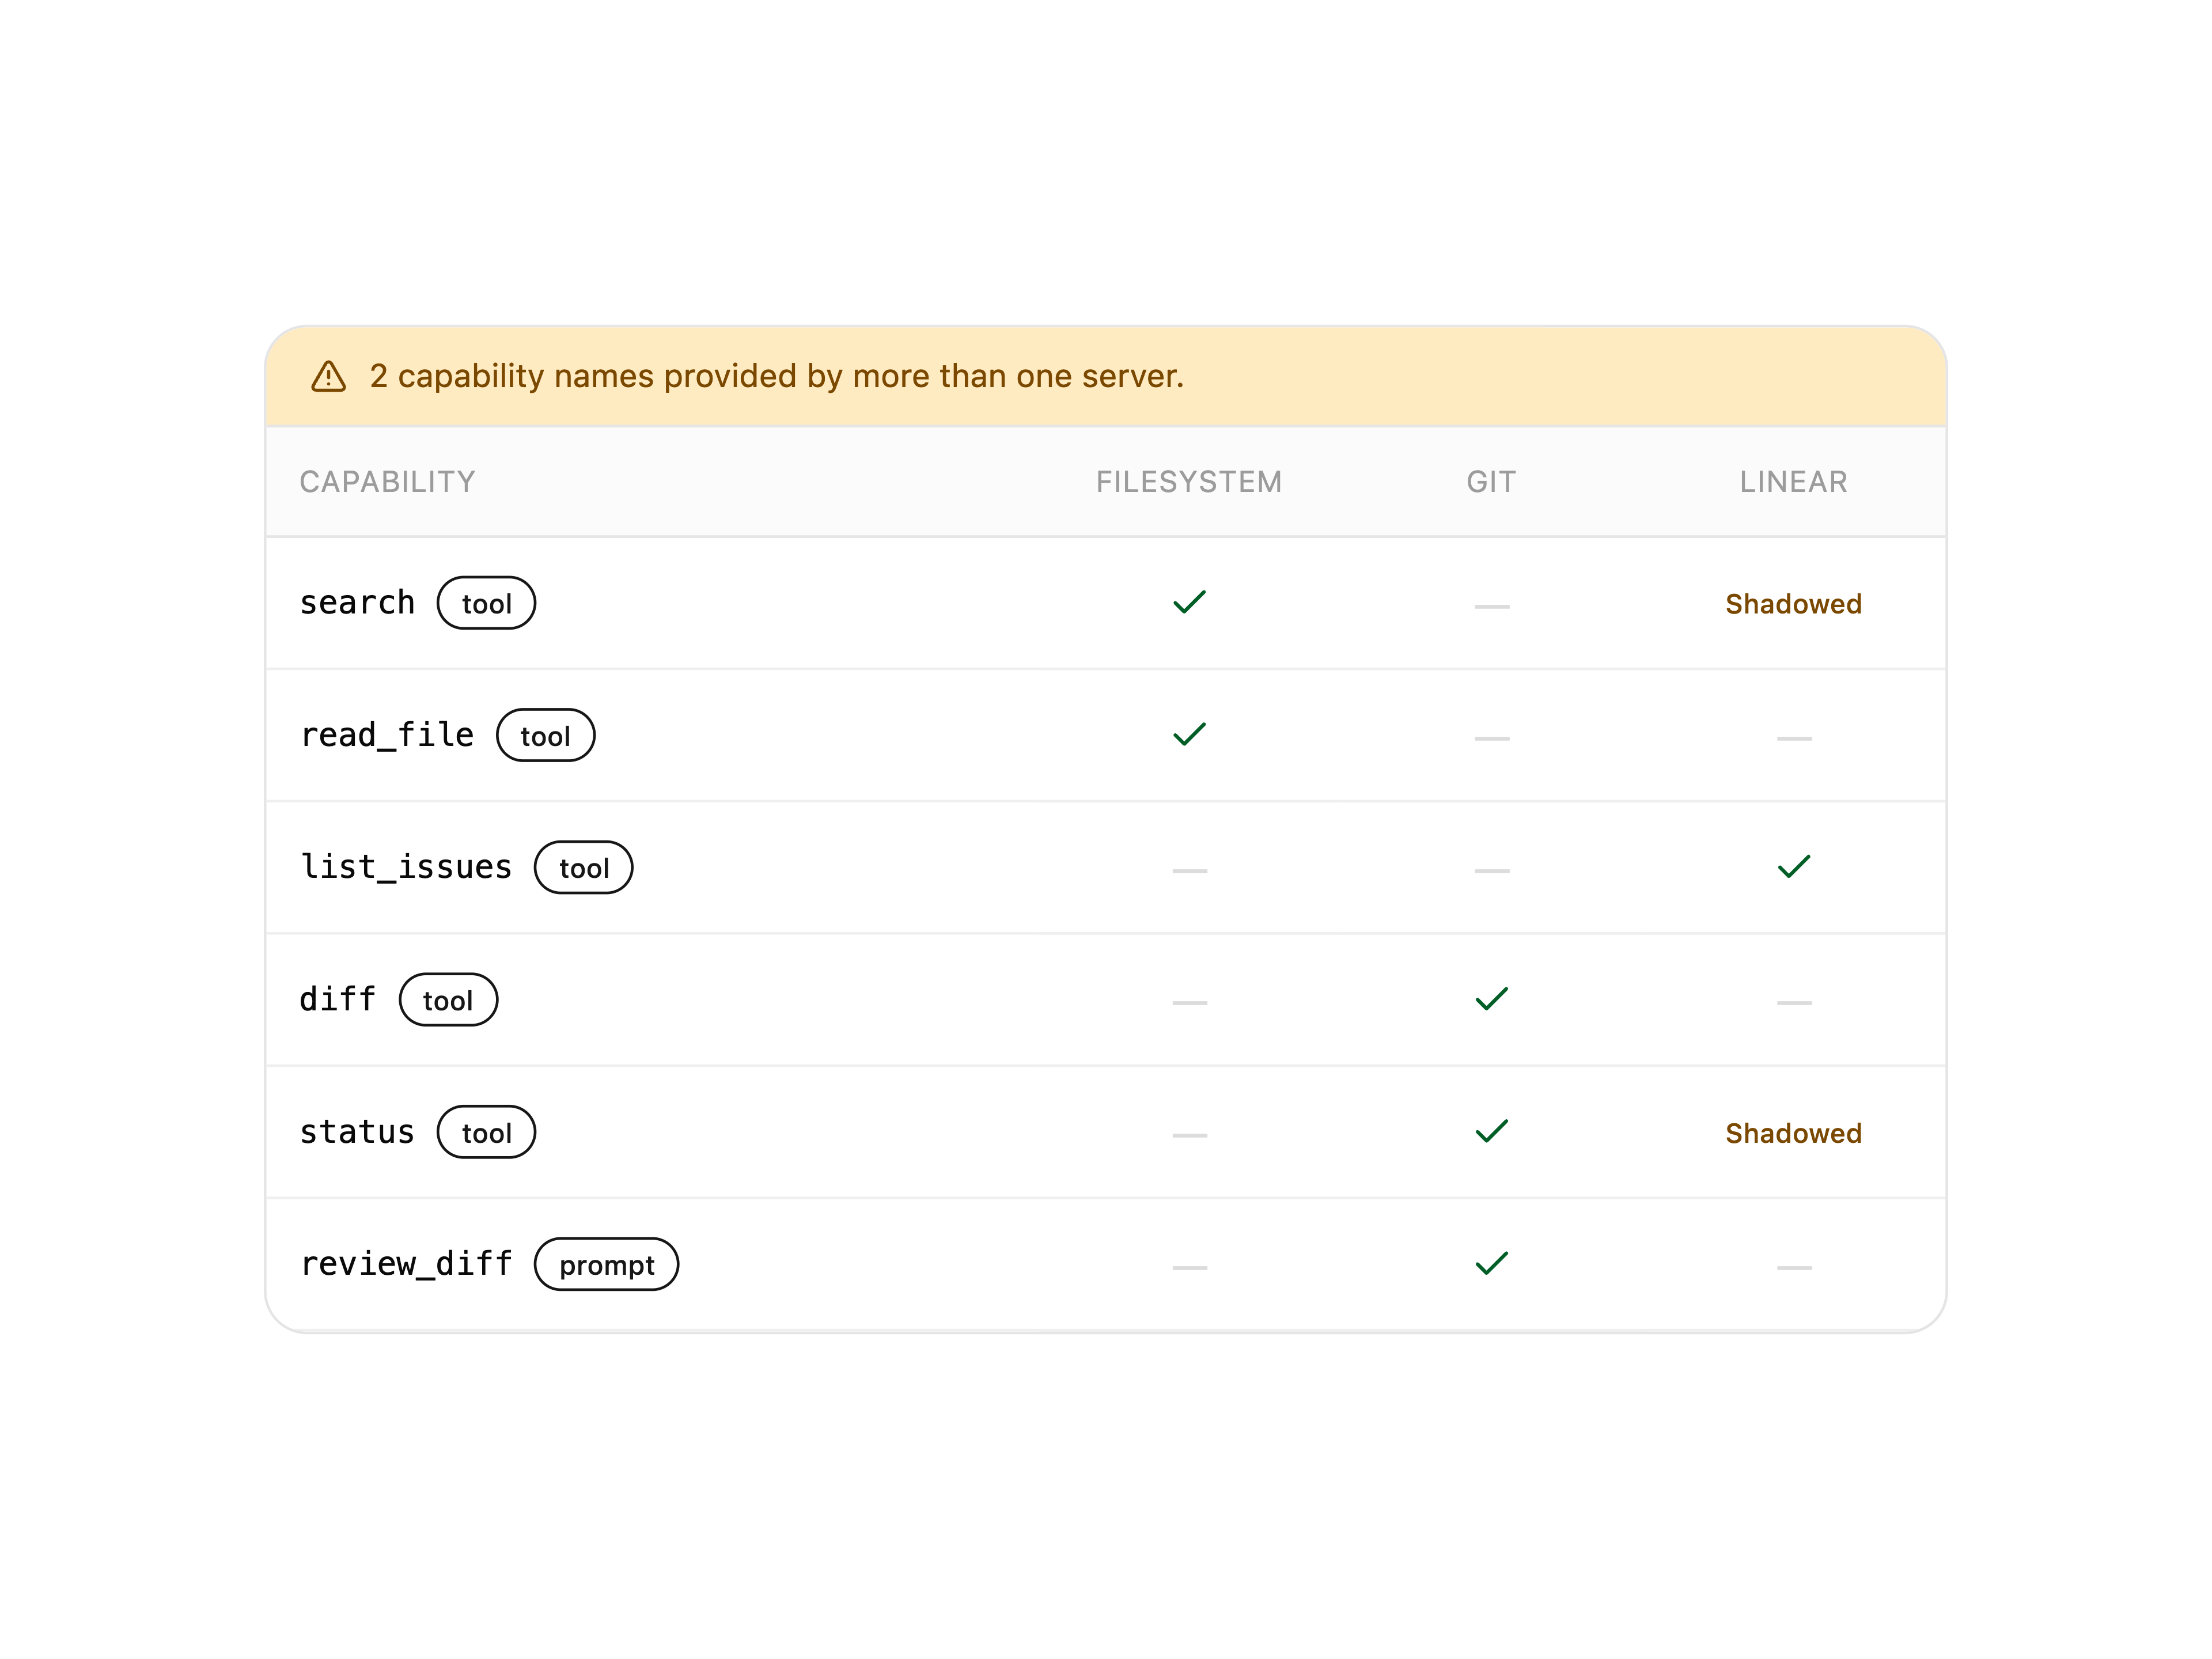Click the search capability name
The width and height of the screenshot is (2212, 1659).
[x=357, y=603]
